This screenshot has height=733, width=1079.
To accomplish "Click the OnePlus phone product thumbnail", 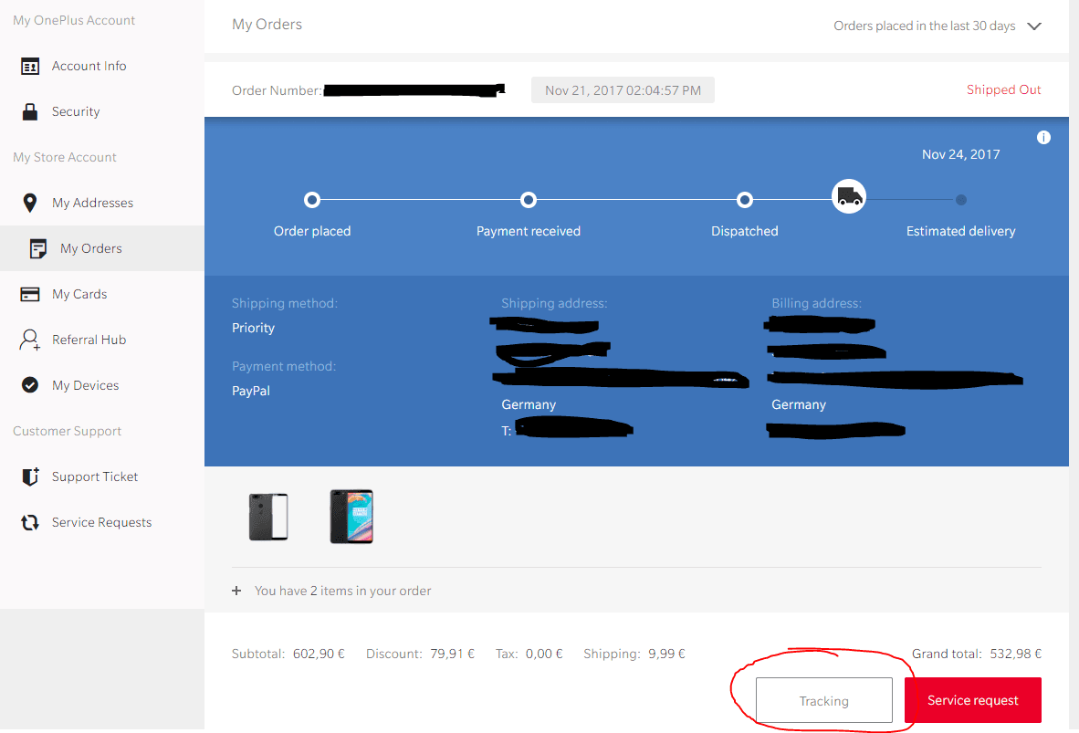I will [x=351, y=517].
